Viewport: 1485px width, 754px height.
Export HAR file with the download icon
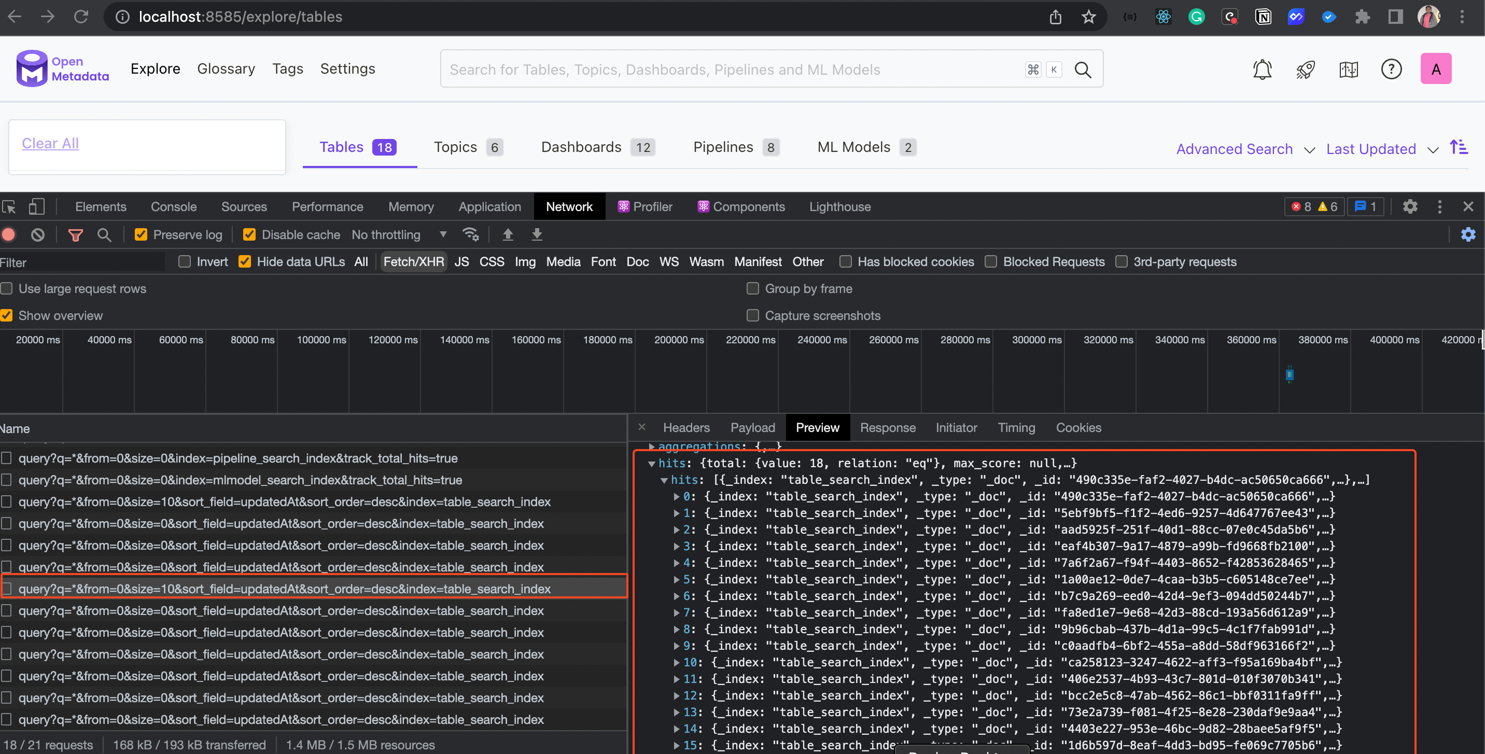click(x=537, y=234)
